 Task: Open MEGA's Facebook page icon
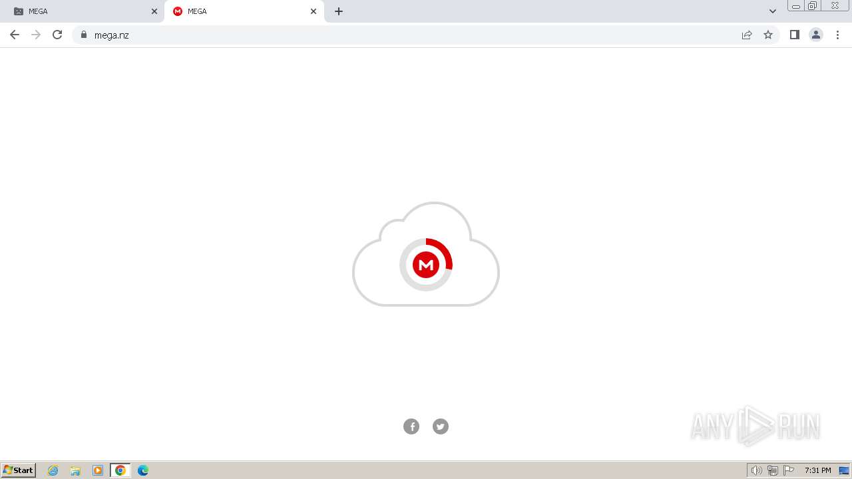411,426
